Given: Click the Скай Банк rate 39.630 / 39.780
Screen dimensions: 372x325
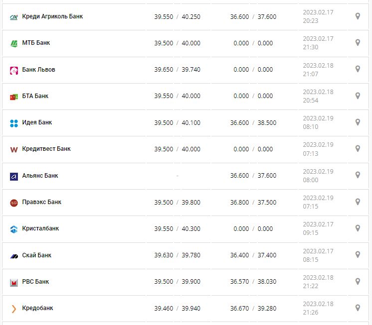Looking at the screenshot, I should tap(177, 255).
